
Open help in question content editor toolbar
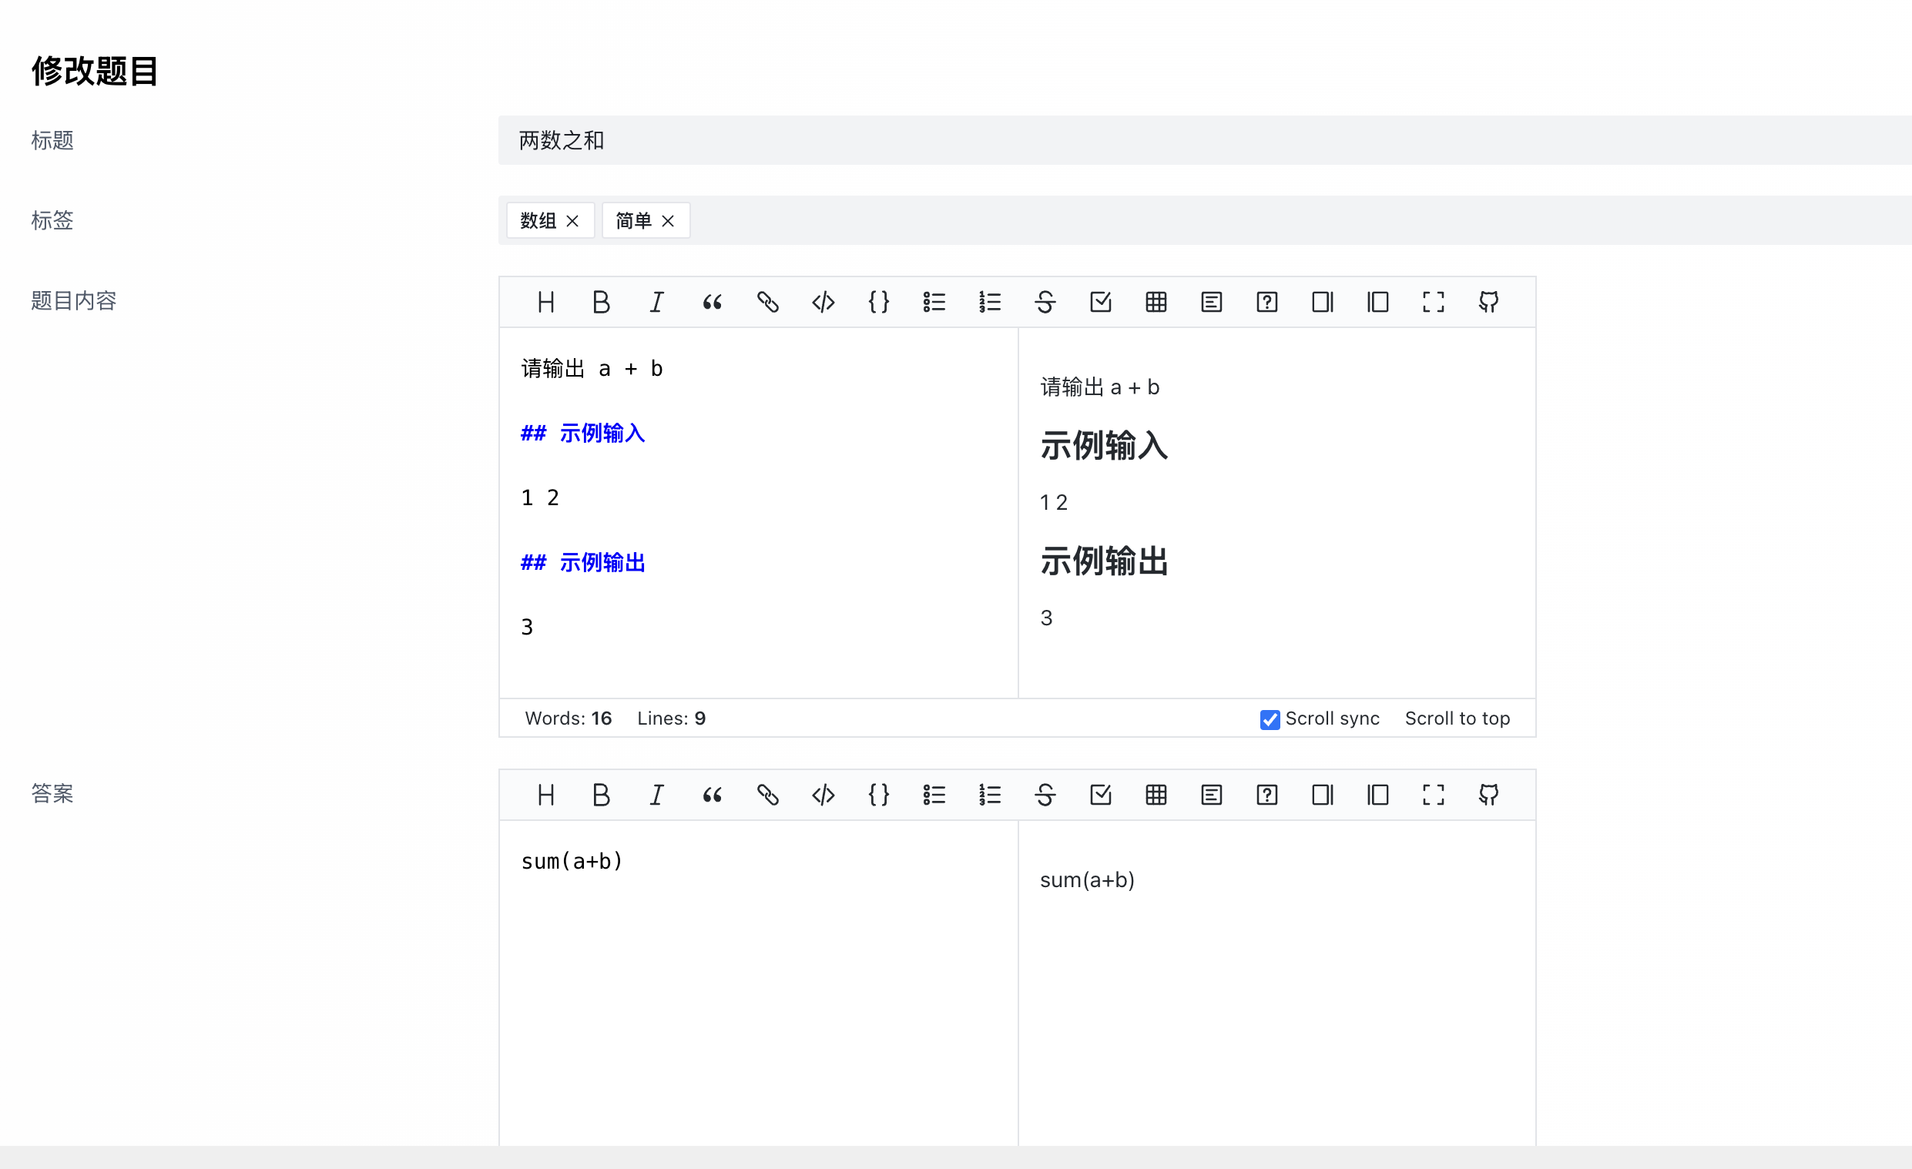click(x=1266, y=302)
